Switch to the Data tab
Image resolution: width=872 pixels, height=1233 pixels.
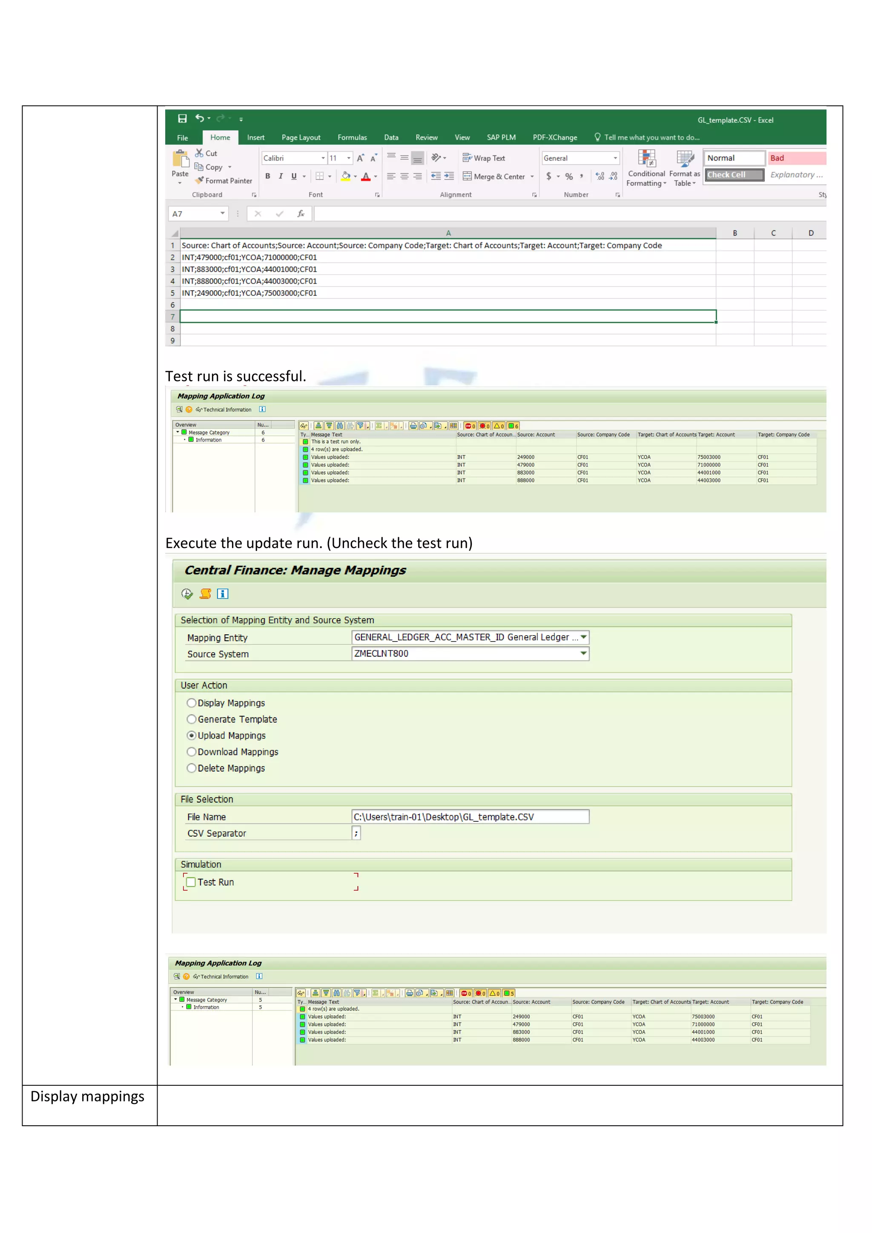(391, 138)
